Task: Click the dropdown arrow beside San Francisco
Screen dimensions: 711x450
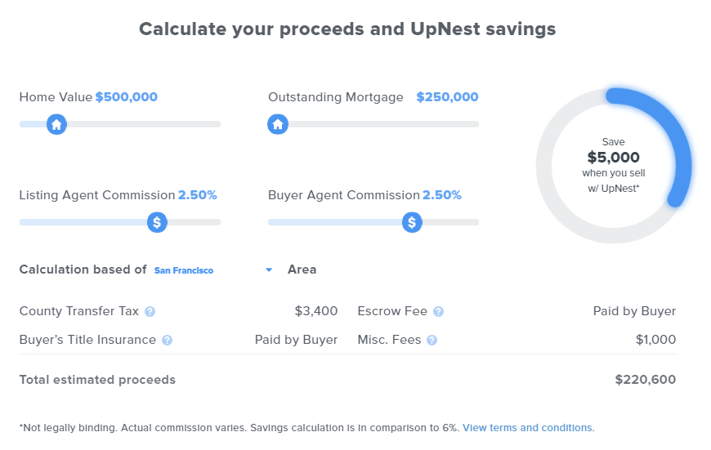Action: pos(269,270)
